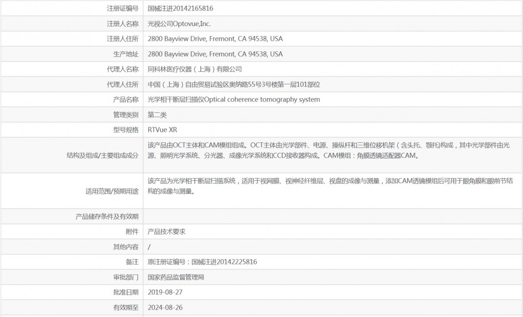This screenshot has width=523, height=317.
Task: Click the 批准日期 label
Action: tap(126, 292)
